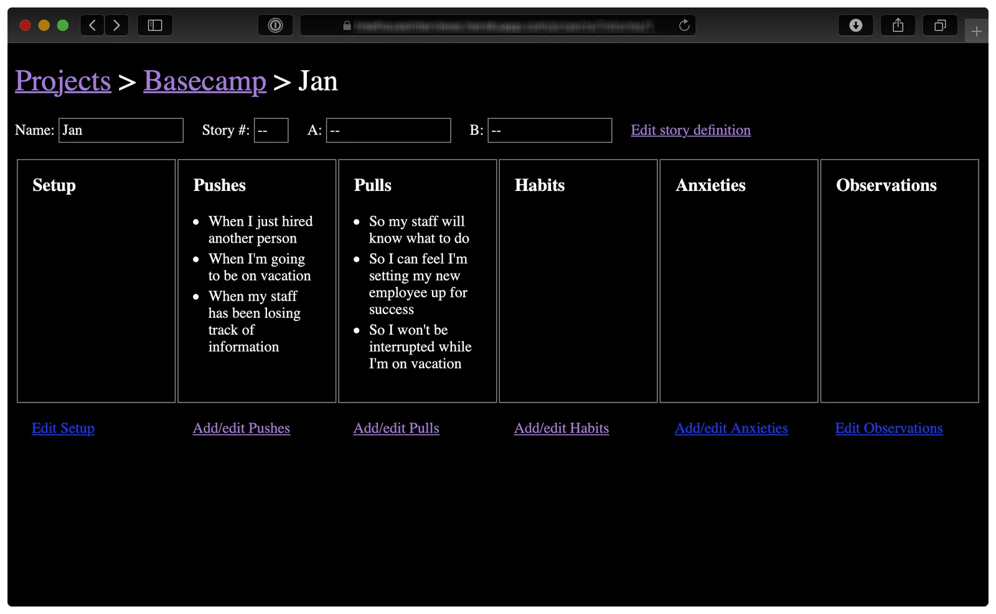Image resolution: width=996 pixels, height=614 pixels.
Task: Focus the Name field containing Jan
Action: point(121,130)
